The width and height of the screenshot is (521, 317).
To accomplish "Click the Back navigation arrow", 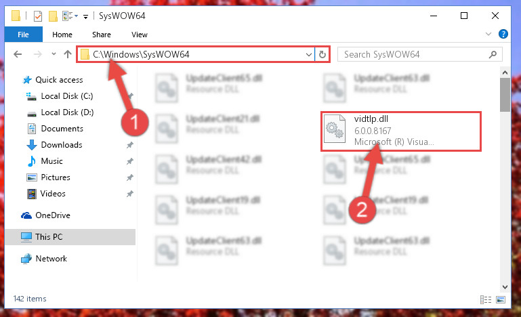I will click(x=18, y=54).
